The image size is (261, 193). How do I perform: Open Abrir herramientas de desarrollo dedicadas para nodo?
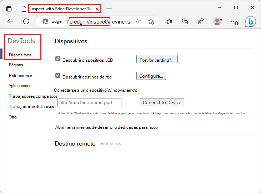pos(106,127)
